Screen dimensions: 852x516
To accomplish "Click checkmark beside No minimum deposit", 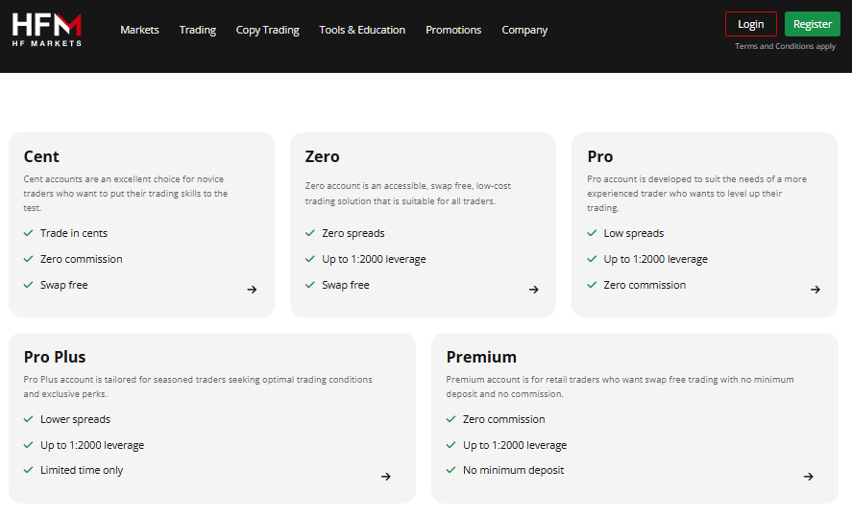I will click(450, 470).
